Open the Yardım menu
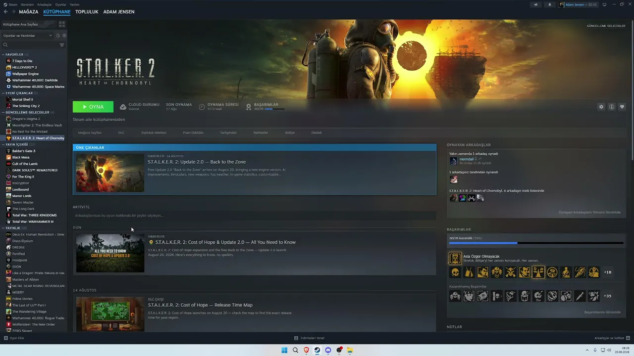This screenshot has width=634, height=356. [x=74, y=4]
